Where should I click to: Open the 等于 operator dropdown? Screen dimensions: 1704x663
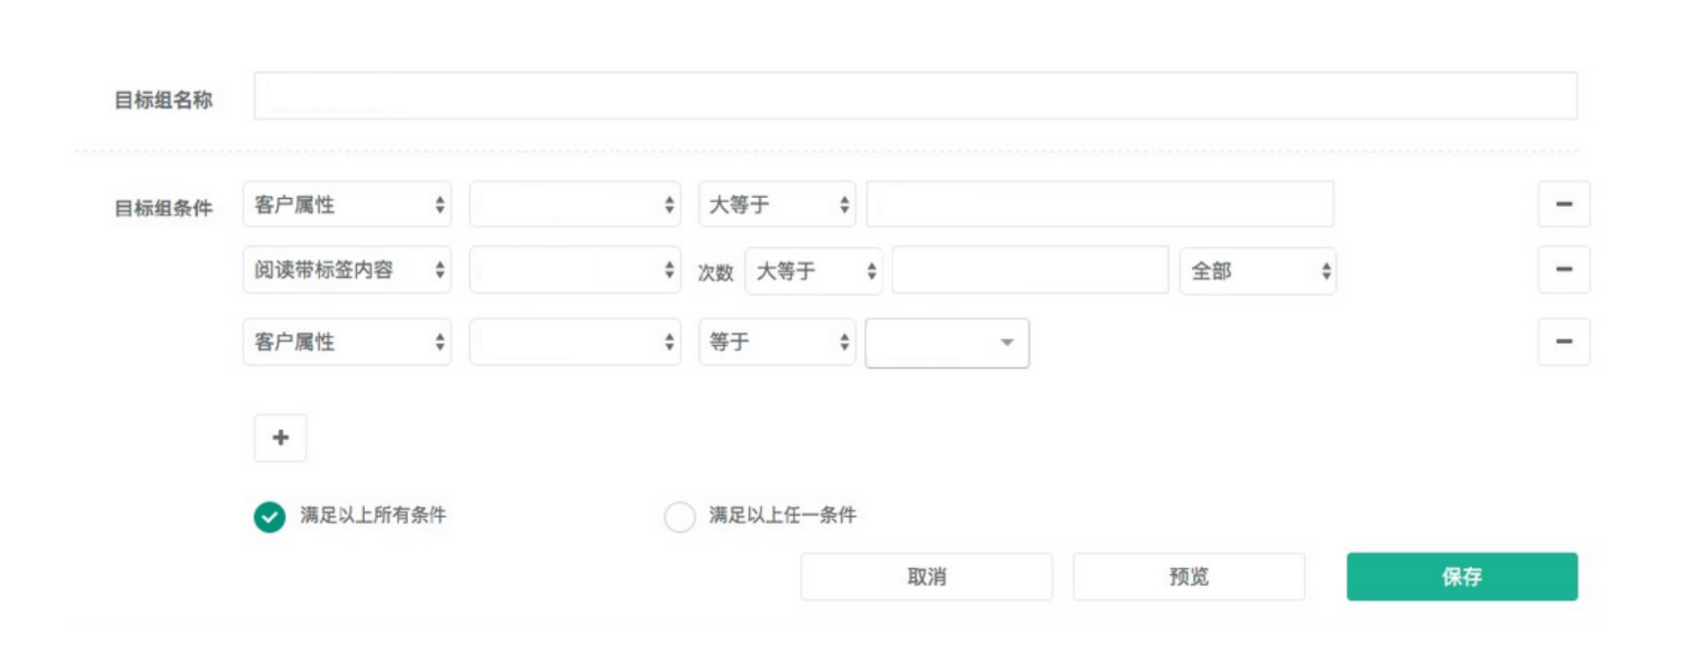(777, 341)
